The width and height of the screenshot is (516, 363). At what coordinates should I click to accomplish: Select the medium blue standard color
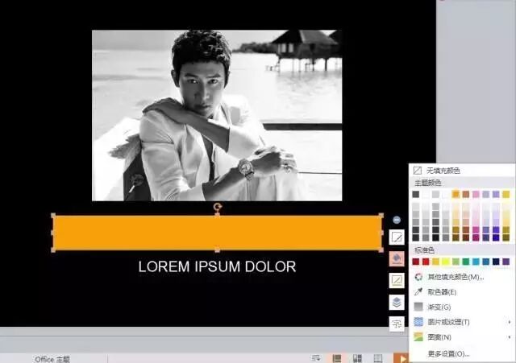pos(486,262)
